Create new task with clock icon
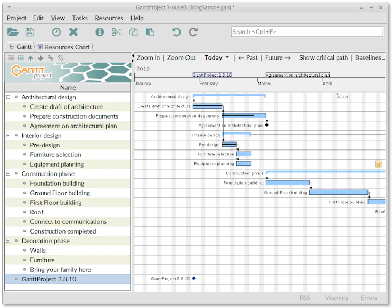Image resolution: width=392 pixels, height=308 pixels. pos(56,32)
